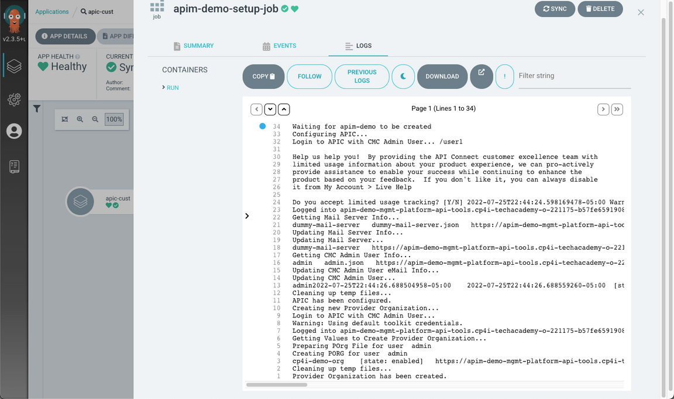Expand the RUN container entry
This screenshot has height=399, width=674.
tap(170, 88)
